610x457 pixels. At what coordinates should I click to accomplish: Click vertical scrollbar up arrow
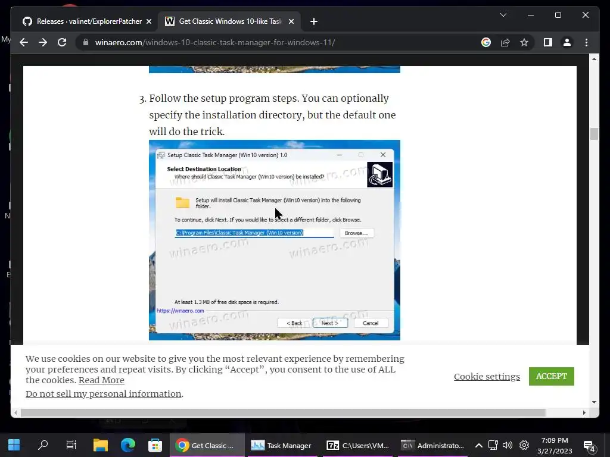pyautogui.click(x=594, y=59)
